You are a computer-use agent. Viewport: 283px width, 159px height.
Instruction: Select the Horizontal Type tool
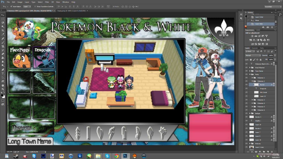pyautogui.click(x=3, y=73)
